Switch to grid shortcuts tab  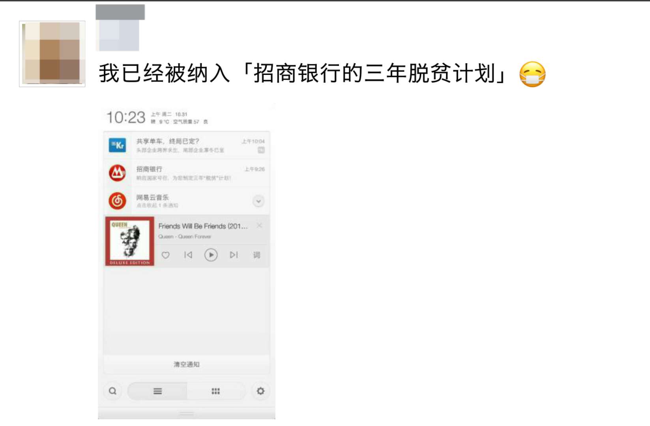tap(215, 391)
